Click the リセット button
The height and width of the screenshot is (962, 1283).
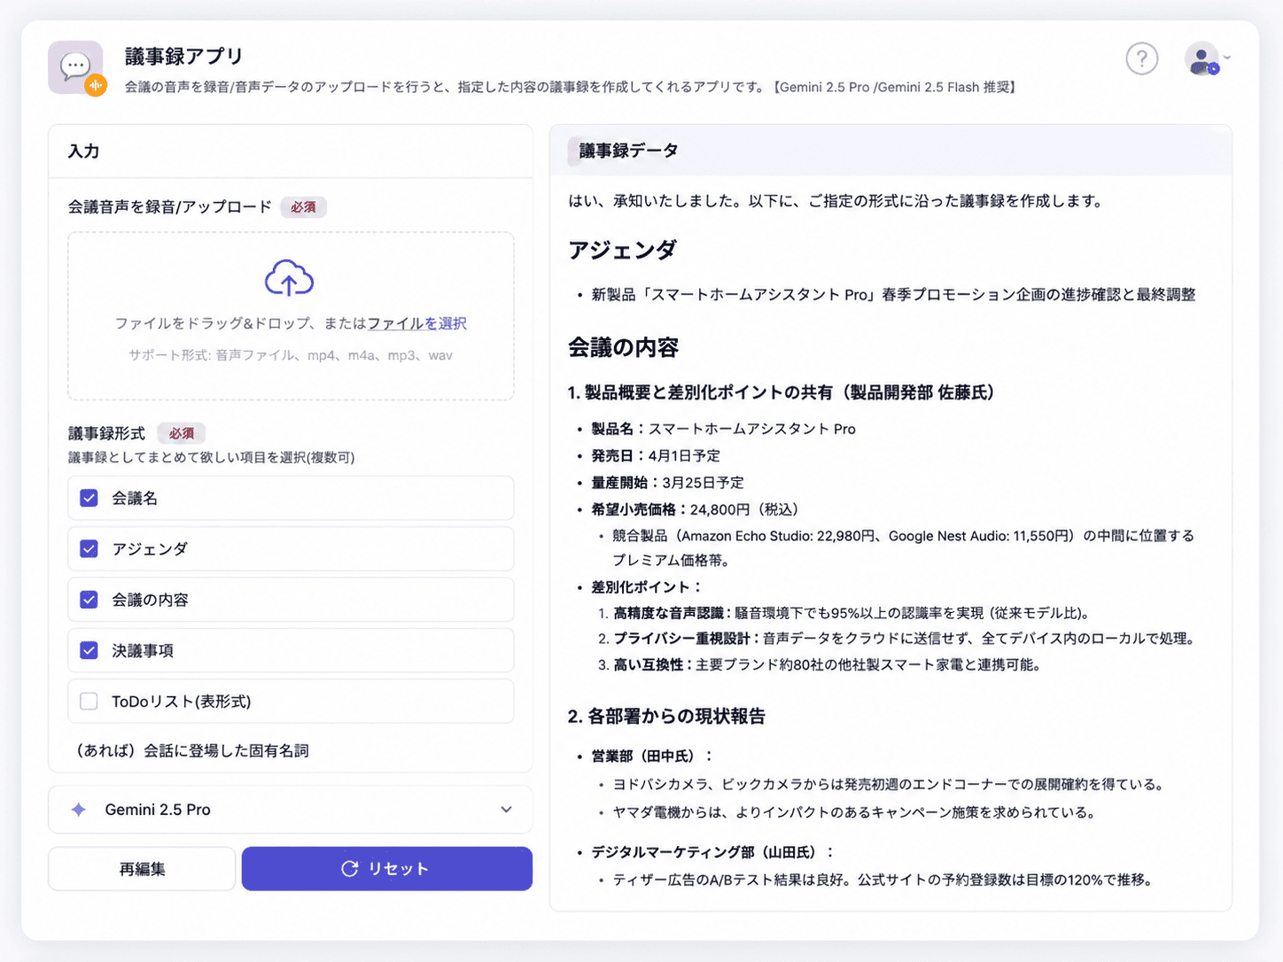pyautogui.click(x=387, y=869)
